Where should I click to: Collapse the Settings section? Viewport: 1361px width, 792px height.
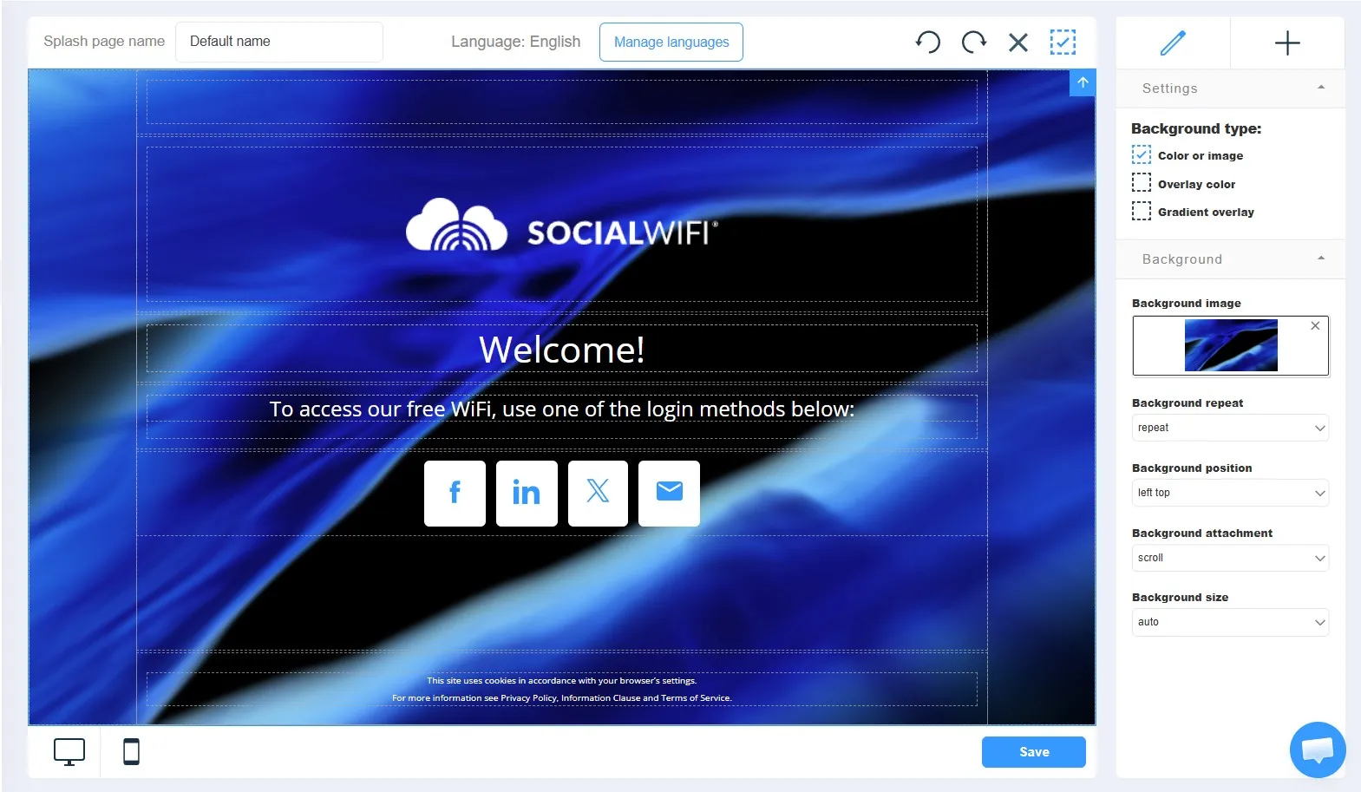tap(1230, 88)
